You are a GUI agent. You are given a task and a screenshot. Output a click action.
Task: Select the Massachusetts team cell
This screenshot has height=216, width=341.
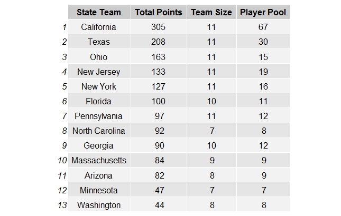point(99,160)
